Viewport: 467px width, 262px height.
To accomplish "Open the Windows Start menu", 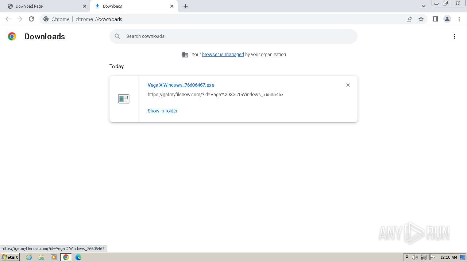I will click(10, 257).
